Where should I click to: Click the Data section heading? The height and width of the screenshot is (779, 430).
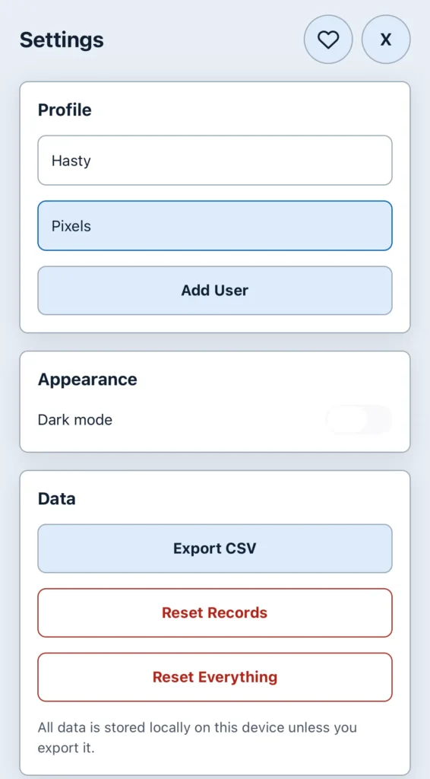point(56,499)
